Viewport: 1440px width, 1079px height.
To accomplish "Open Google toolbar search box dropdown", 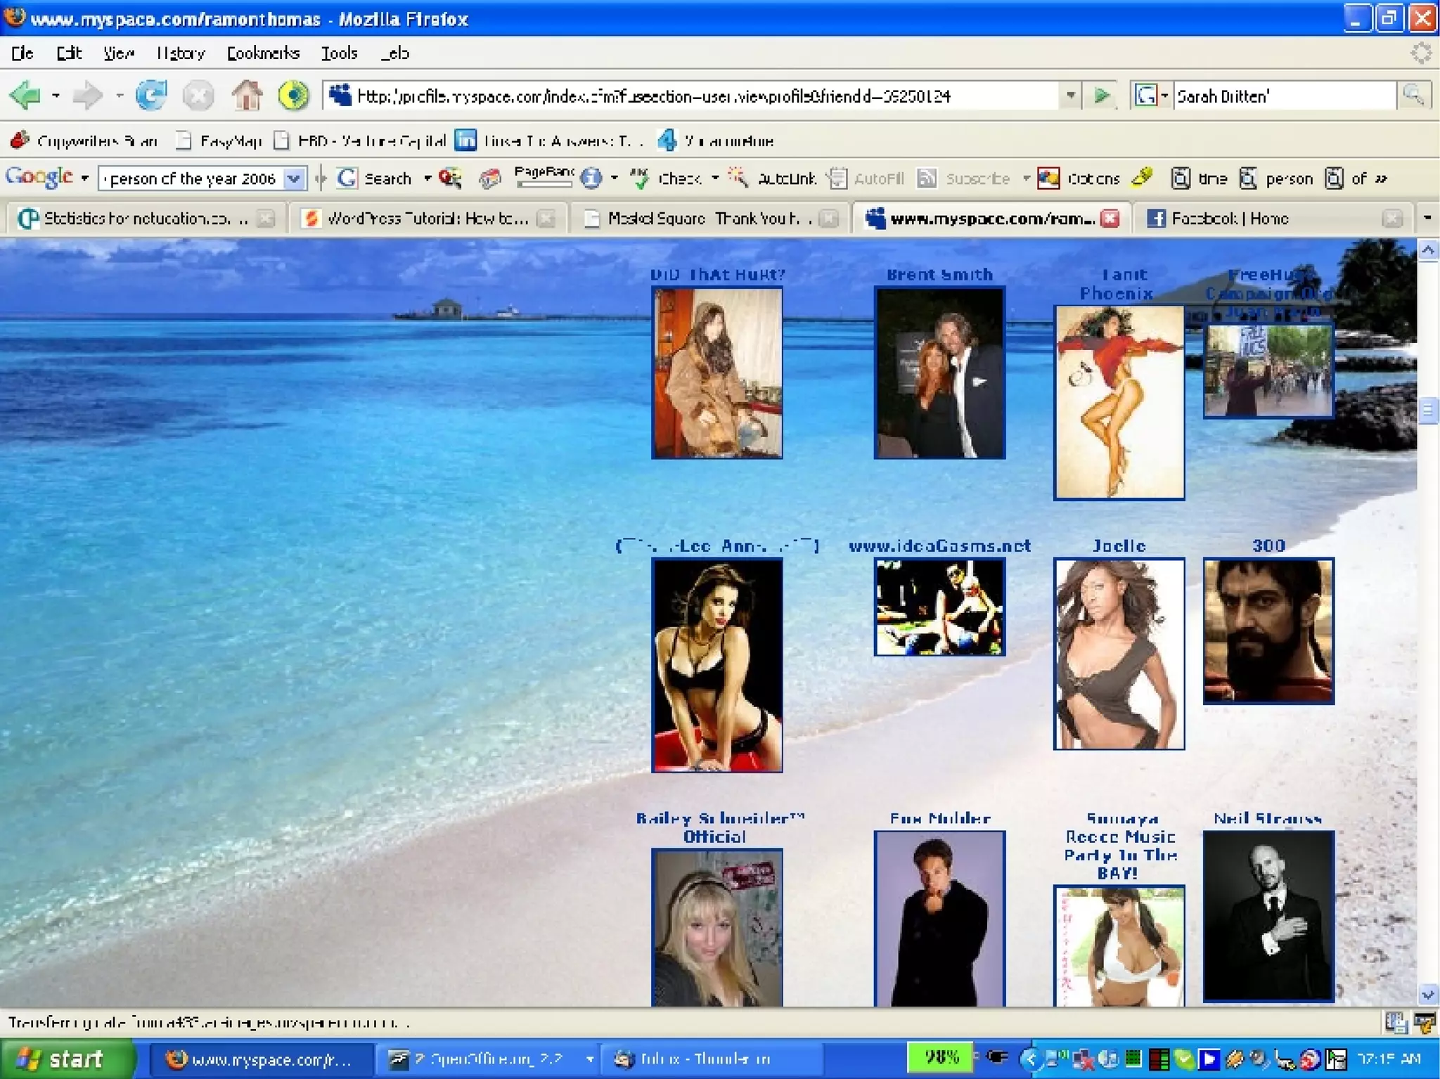I will pos(294,179).
